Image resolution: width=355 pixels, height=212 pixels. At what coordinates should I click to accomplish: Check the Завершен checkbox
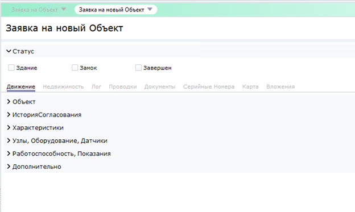click(x=138, y=68)
